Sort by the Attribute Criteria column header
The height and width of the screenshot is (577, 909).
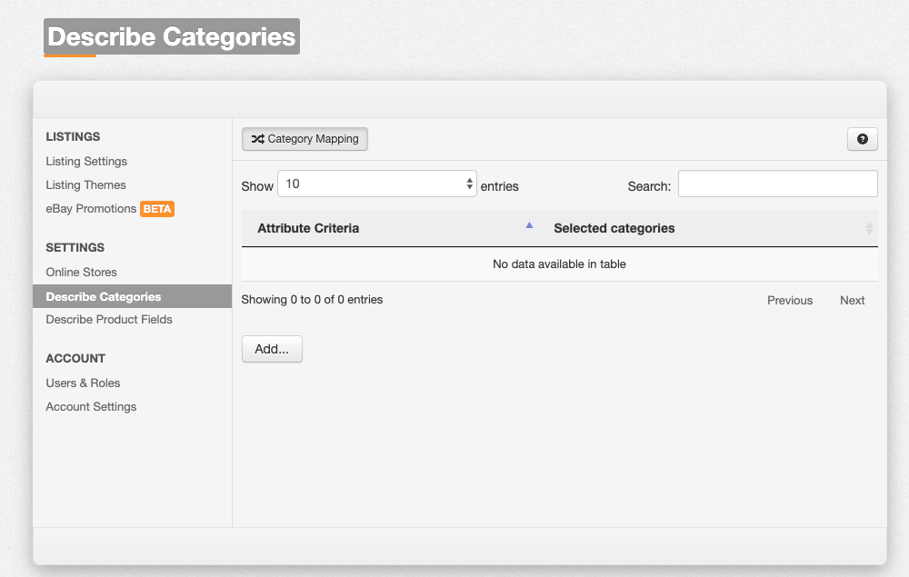308,229
